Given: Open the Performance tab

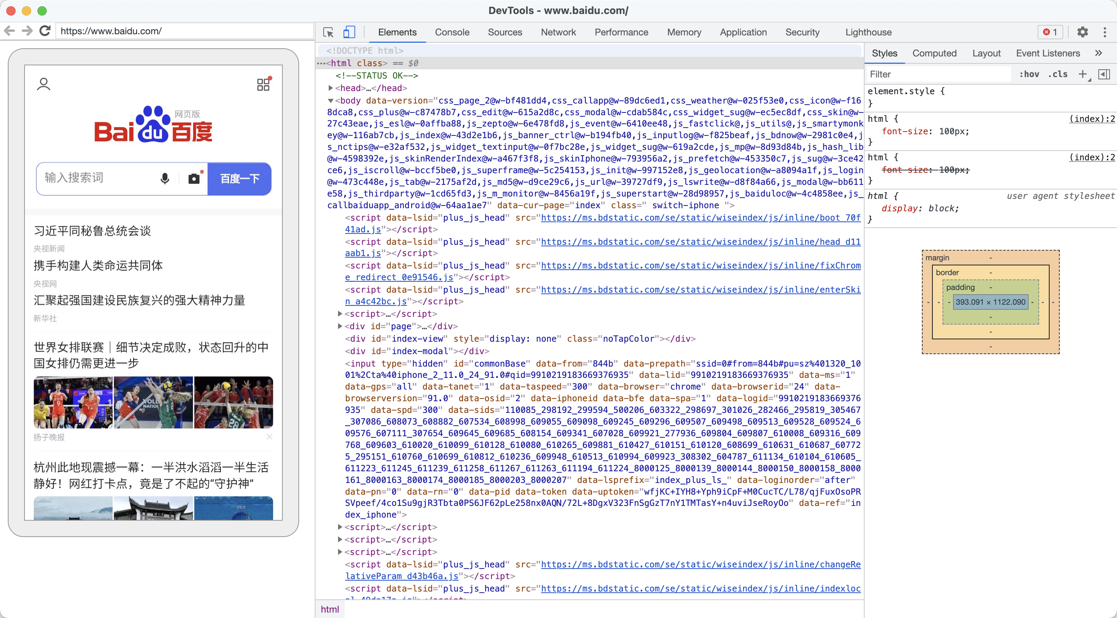Looking at the screenshot, I should 621,32.
